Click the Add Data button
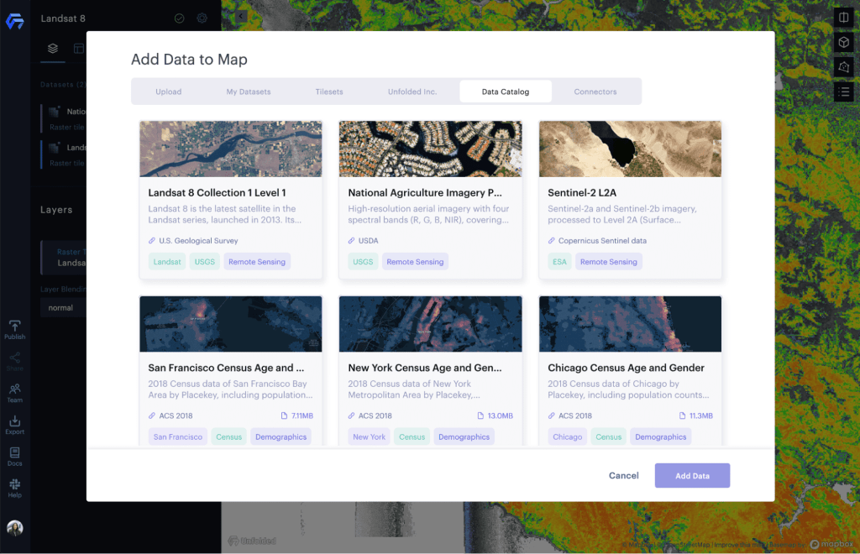 coord(692,476)
